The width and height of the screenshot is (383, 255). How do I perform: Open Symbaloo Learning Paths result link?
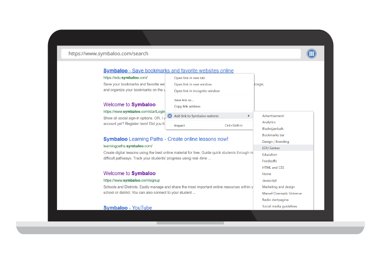166,139
